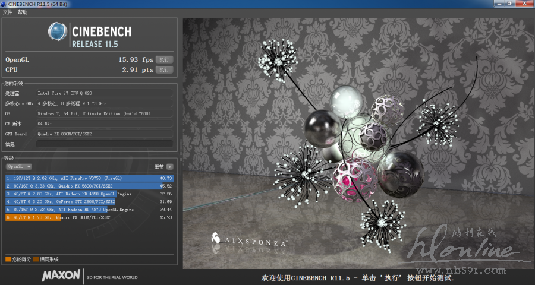
Task: Run the CPU test with 执行 button
Action: pos(165,69)
